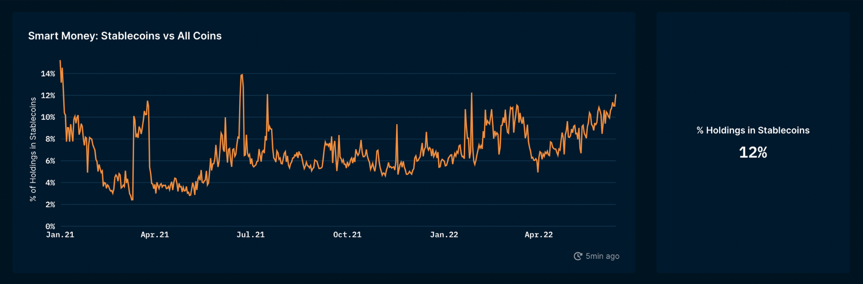Click the 6% y-axis label
863x284 pixels.
pos(50,161)
